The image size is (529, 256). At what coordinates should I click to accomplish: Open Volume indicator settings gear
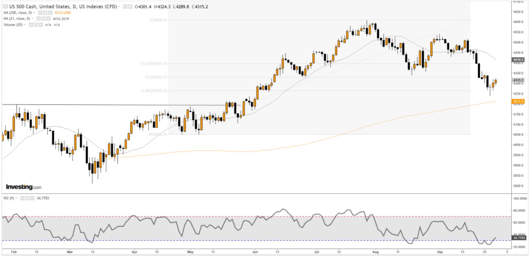pyautogui.click(x=36, y=25)
